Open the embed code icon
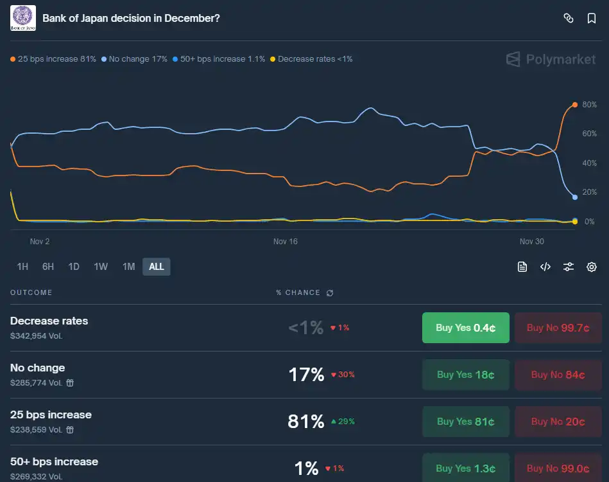The width and height of the screenshot is (609, 482). (545, 267)
